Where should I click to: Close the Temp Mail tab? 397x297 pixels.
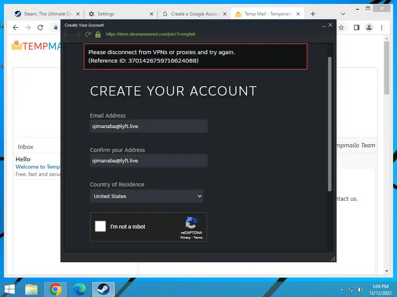pos(298,14)
